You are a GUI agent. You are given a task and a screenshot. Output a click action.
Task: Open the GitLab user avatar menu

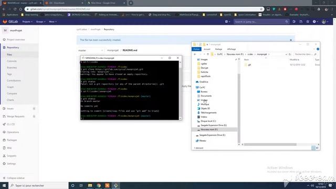(325, 22)
